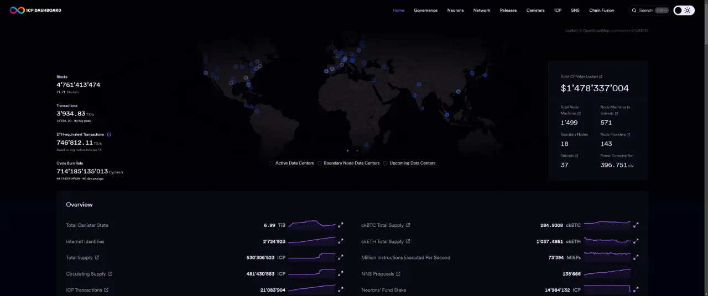
Task: Click the Cycle Burn Rate value 714'185'135'013
Action: [82, 171]
